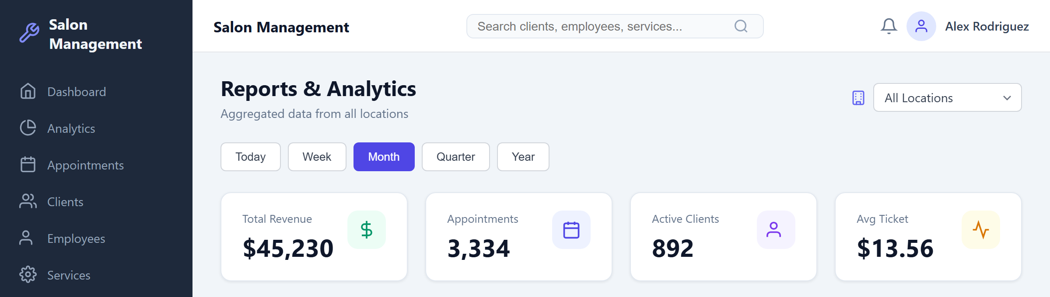1050x297 pixels.
Task: Switch time range to Today
Action: 250,157
